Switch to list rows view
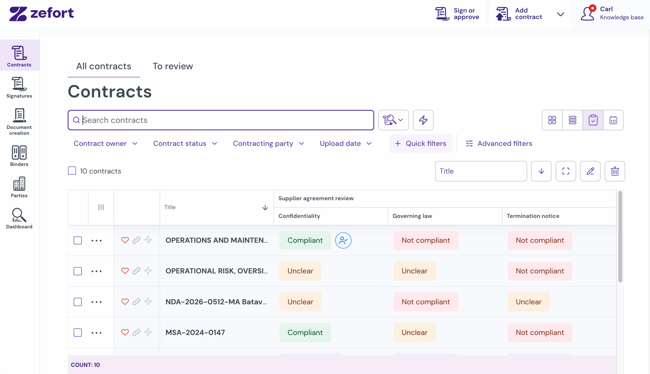 pyautogui.click(x=573, y=120)
